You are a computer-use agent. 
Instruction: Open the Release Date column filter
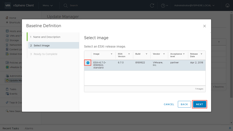pos(201,54)
